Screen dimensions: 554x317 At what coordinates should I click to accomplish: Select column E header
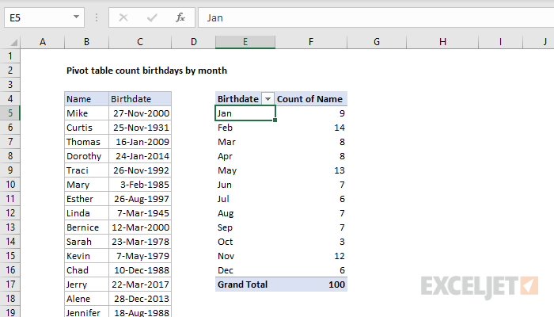(245, 42)
